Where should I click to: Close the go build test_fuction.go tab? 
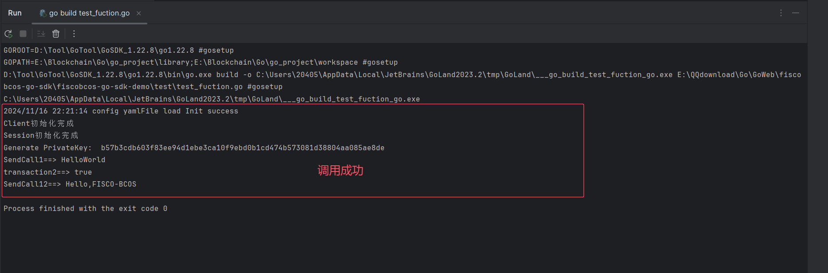pos(139,13)
